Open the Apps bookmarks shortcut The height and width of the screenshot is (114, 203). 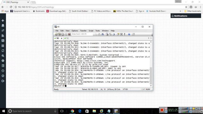(5, 11)
